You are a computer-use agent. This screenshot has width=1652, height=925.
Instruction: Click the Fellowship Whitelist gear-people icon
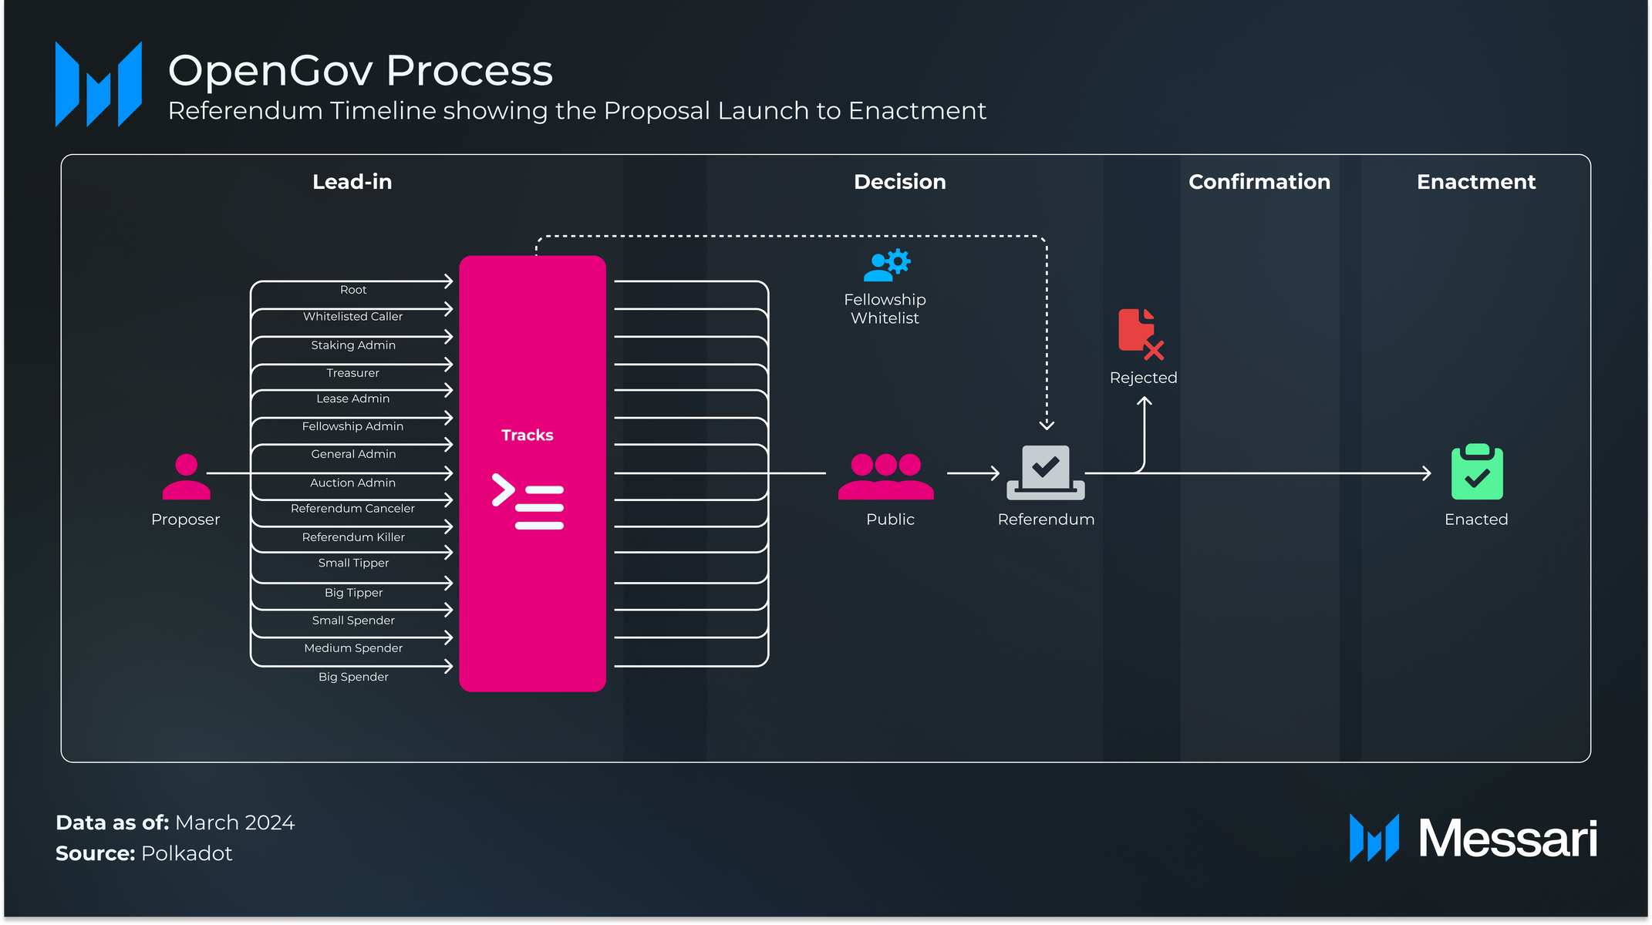(887, 266)
